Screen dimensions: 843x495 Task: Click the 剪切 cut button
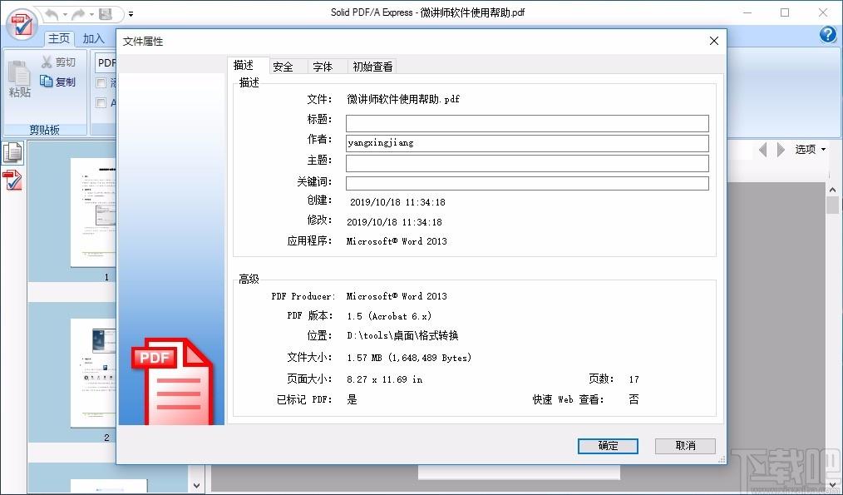(x=58, y=62)
